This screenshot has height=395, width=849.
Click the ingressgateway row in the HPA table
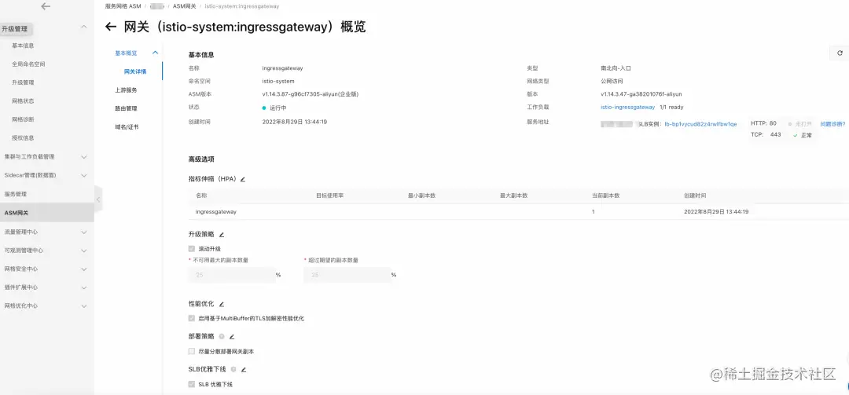coord(518,212)
